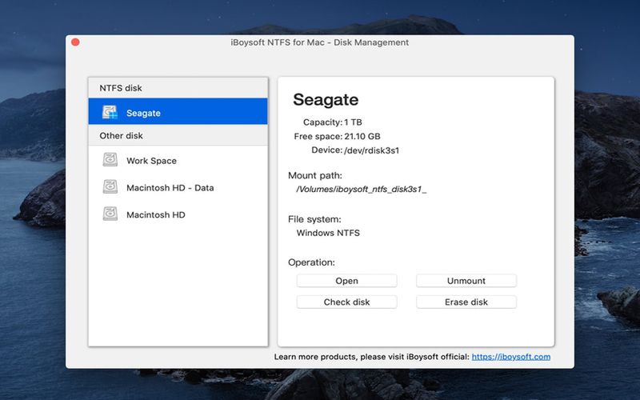This screenshot has width=640, height=400.
Task: Click the Seagate NTFS disk icon
Action: tap(110, 112)
